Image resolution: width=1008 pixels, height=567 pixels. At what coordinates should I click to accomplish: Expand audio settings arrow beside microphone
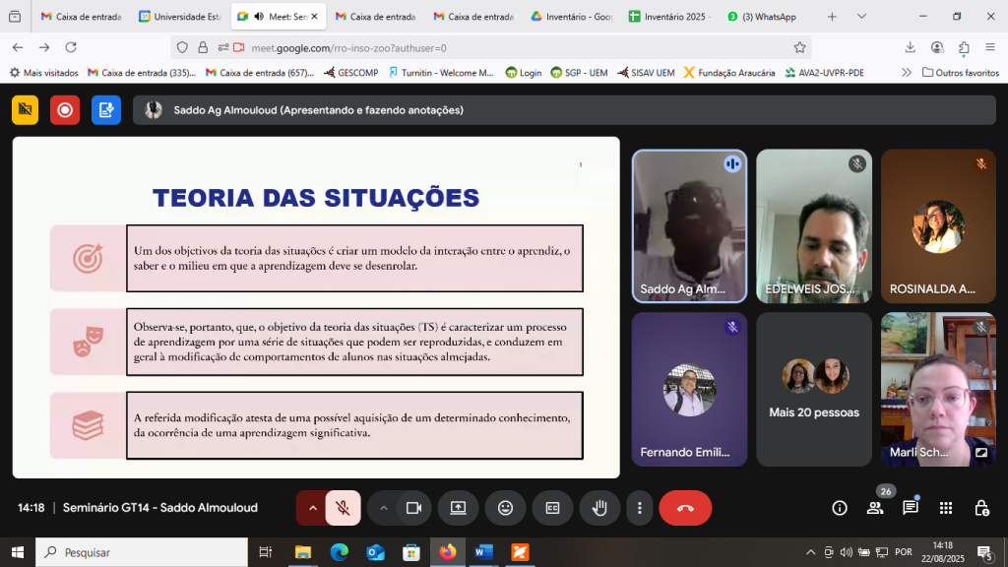[x=313, y=508]
